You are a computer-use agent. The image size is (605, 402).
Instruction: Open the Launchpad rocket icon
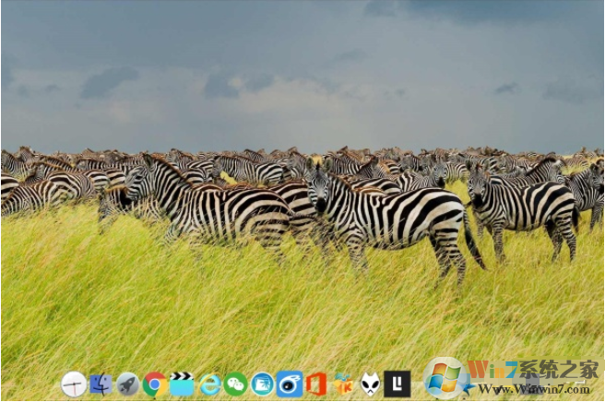pos(127,384)
